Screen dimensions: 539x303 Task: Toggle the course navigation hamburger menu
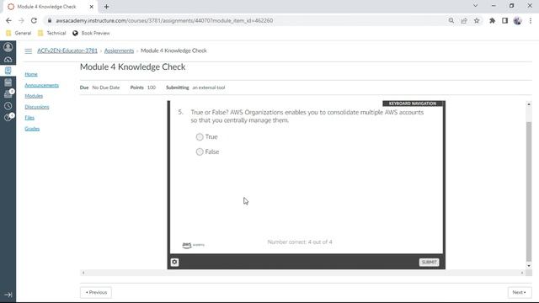point(28,50)
